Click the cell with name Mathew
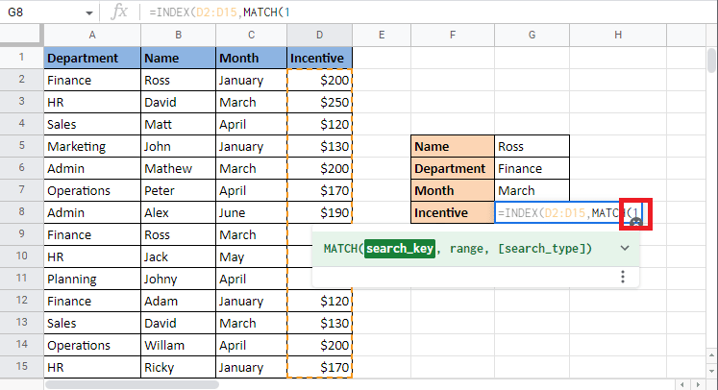Image resolution: width=718 pixels, height=390 pixels. pos(178,168)
